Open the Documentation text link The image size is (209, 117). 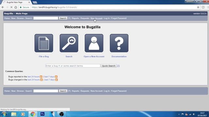119,57
